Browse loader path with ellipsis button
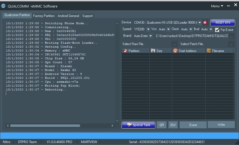The width and height of the screenshot is (239, 145). tap(231, 36)
